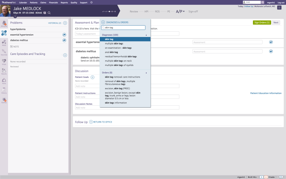Click the top-right patient search box

[252, 2]
